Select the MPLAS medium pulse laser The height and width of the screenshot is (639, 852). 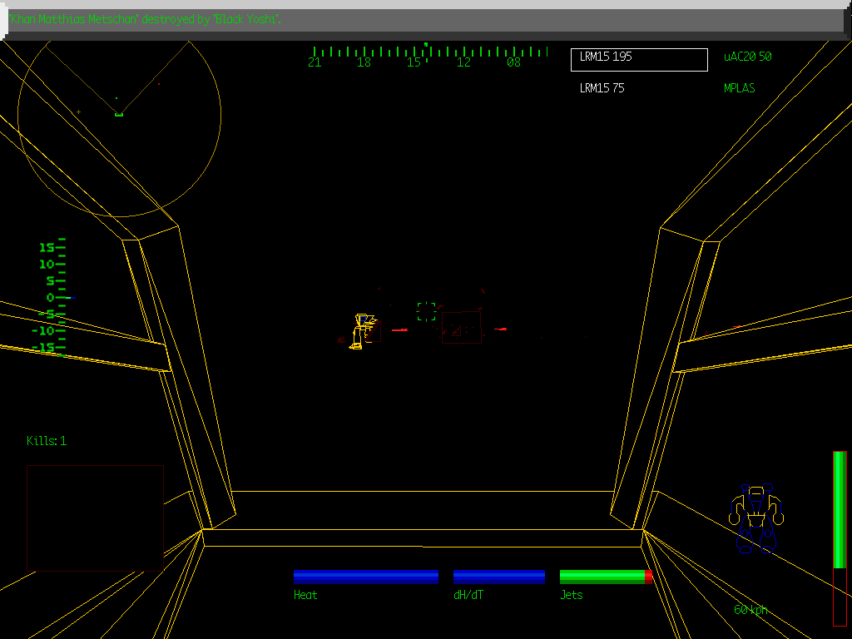click(739, 87)
